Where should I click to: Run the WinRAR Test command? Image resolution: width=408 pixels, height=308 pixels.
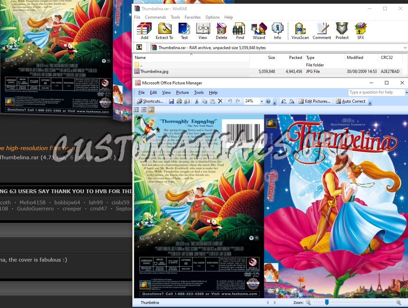coord(184,31)
